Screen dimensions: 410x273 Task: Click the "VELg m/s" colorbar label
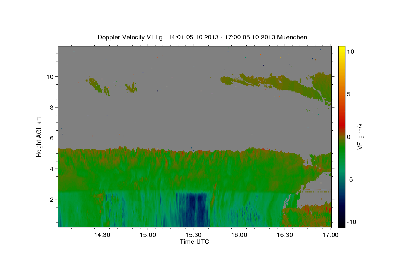(x=360, y=136)
